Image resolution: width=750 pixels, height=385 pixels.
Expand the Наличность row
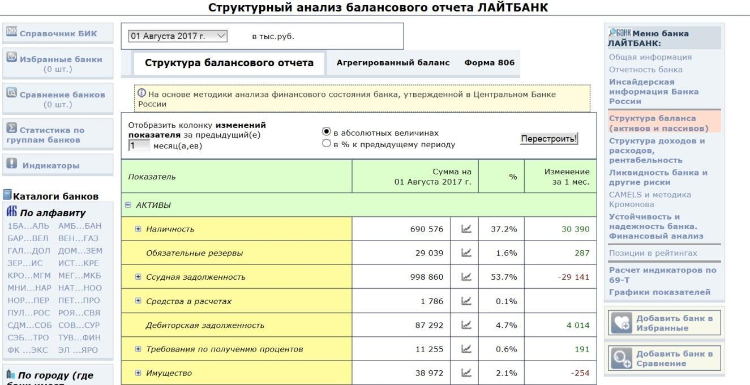tap(138, 229)
